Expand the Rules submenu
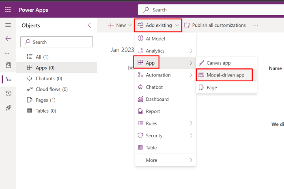 pyautogui.click(x=166, y=123)
